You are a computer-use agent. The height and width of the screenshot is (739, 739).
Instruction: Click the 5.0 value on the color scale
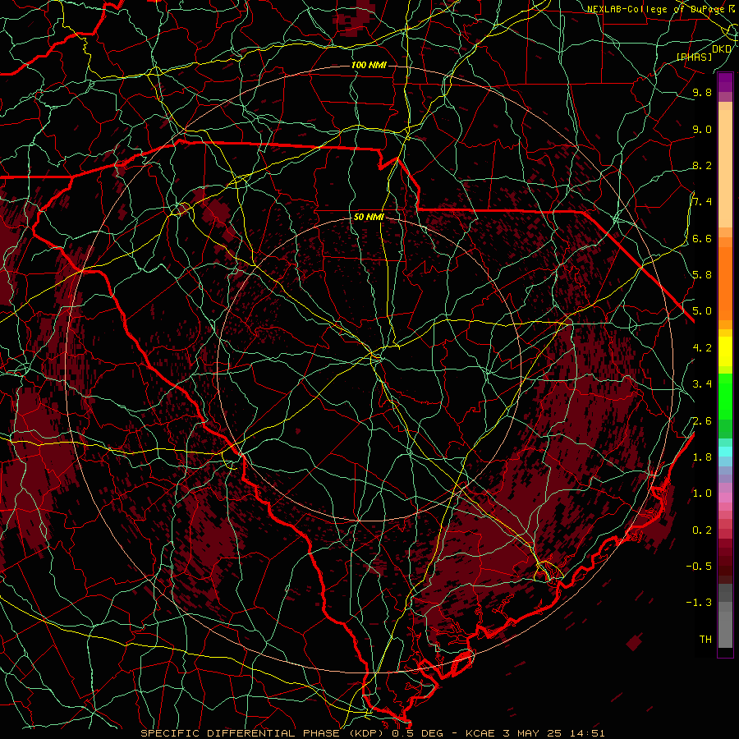point(702,311)
